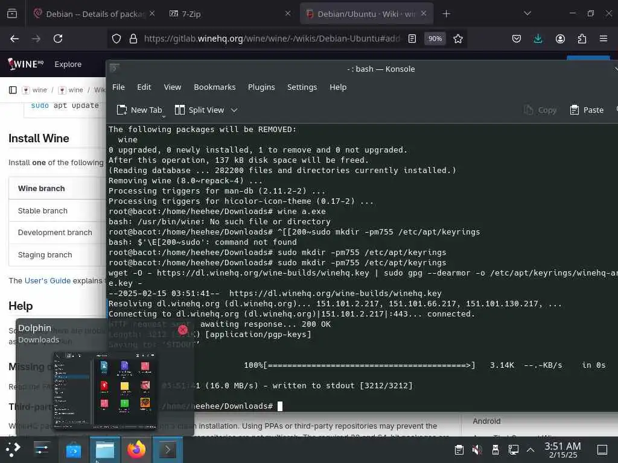Open Explore in GitLab header
This screenshot has height=463, width=618.
68,64
